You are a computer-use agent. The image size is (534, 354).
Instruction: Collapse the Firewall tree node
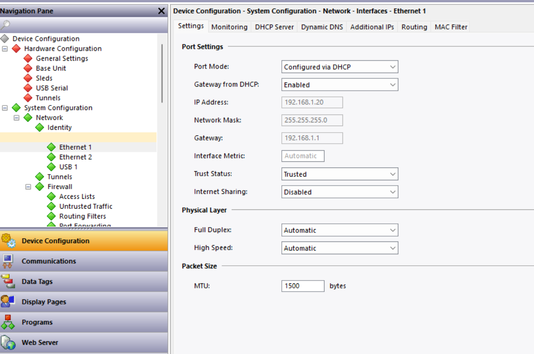click(x=28, y=186)
